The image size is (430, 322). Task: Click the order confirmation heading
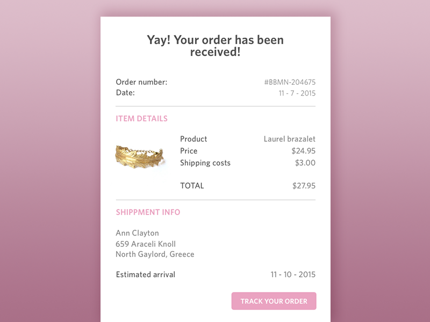215,46
